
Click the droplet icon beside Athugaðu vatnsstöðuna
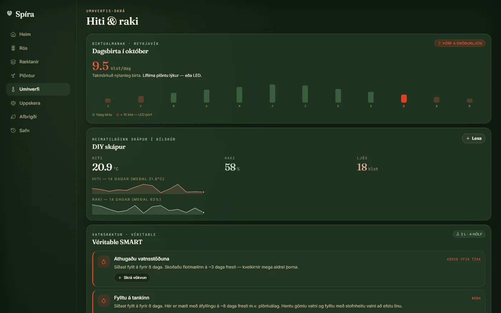click(x=103, y=261)
